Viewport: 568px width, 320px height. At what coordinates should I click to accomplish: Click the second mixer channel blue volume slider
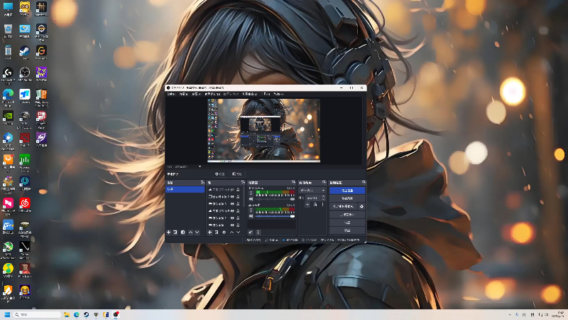click(275, 216)
